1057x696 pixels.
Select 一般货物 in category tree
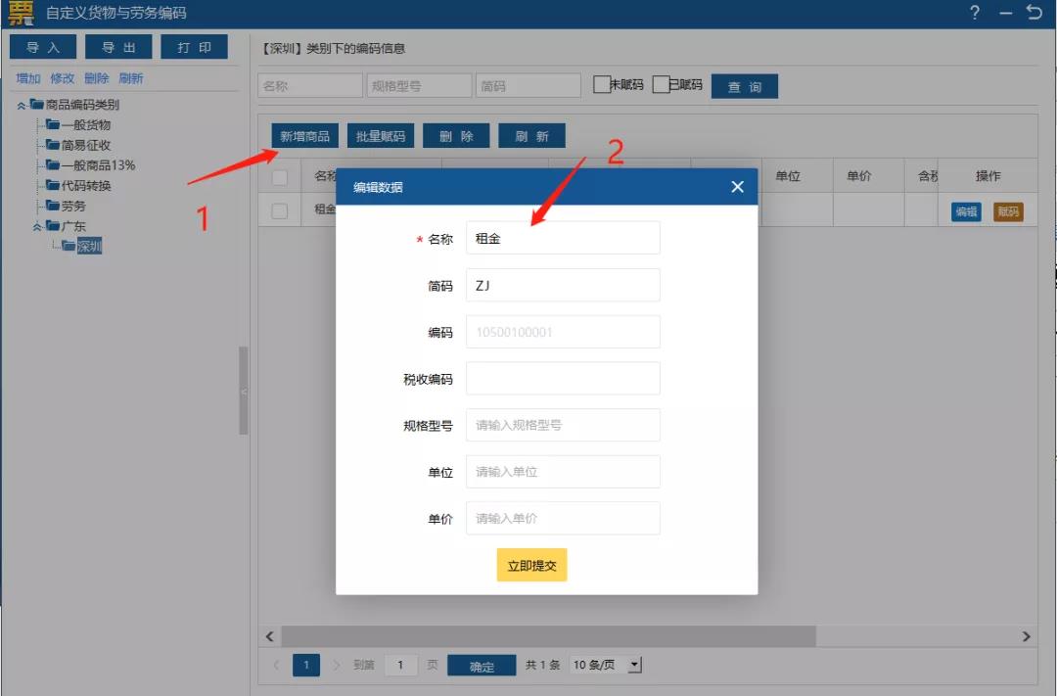coord(86,124)
